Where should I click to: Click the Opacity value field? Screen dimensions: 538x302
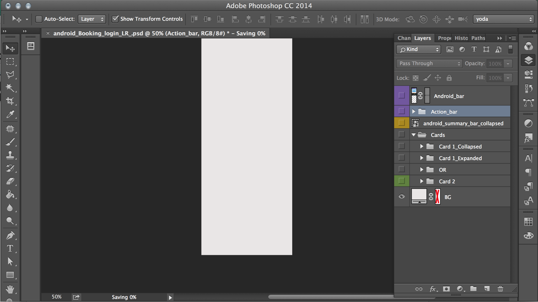click(x=495, y=64)
